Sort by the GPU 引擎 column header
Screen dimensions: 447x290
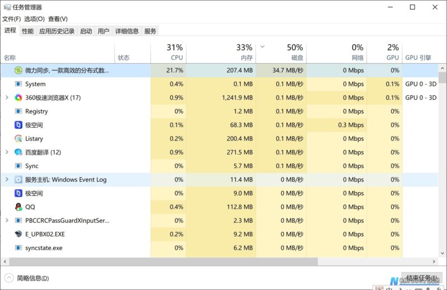[x=421, y=53]
